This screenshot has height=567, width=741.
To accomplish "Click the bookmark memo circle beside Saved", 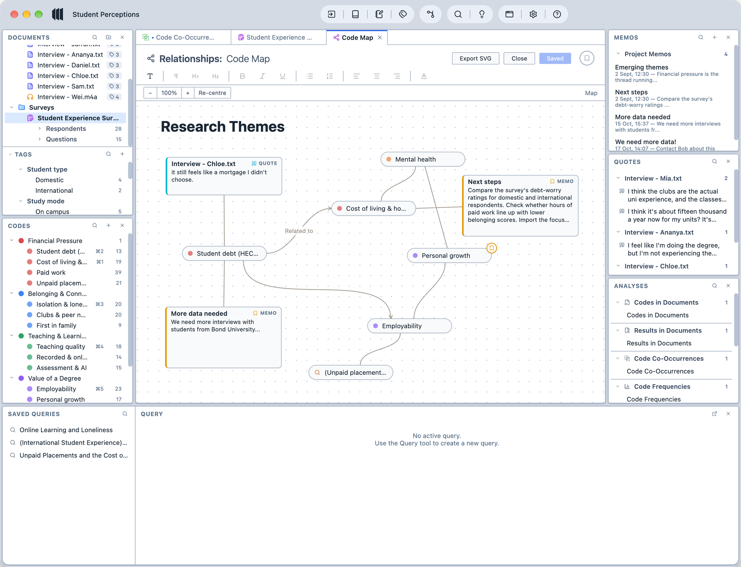I will [587, 59].
